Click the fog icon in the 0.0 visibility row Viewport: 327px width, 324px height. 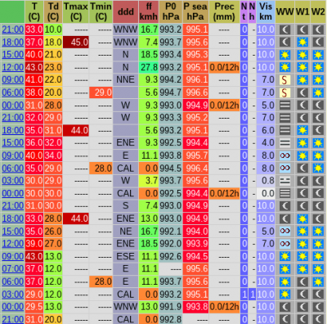[x=284, y=193]
